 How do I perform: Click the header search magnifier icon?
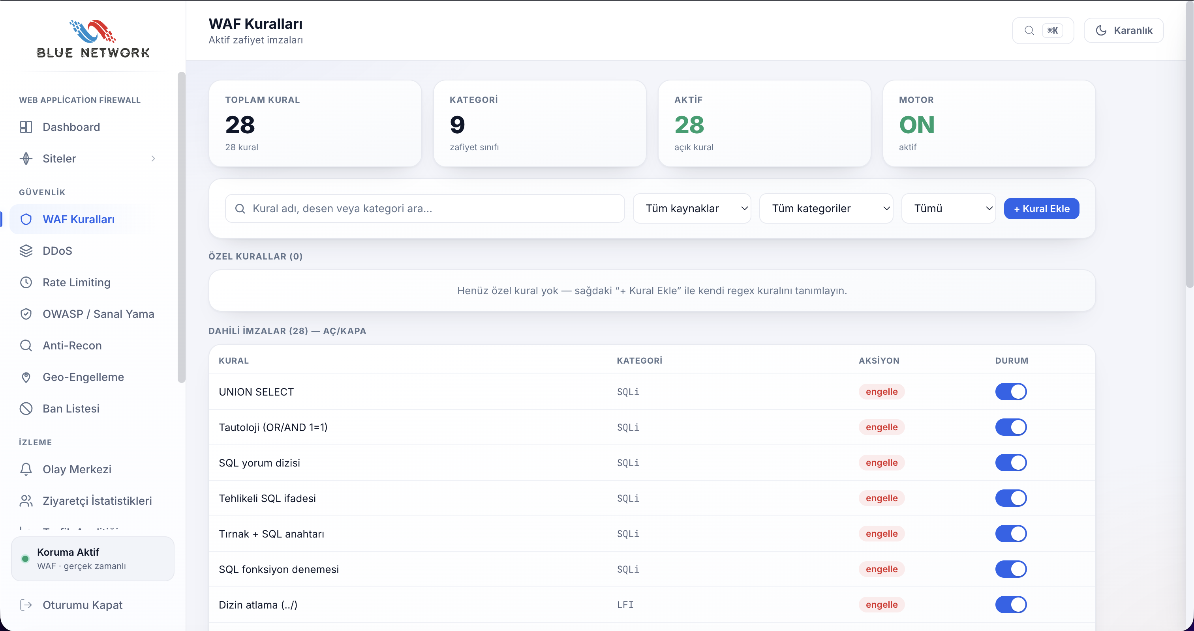[1029, 30]
